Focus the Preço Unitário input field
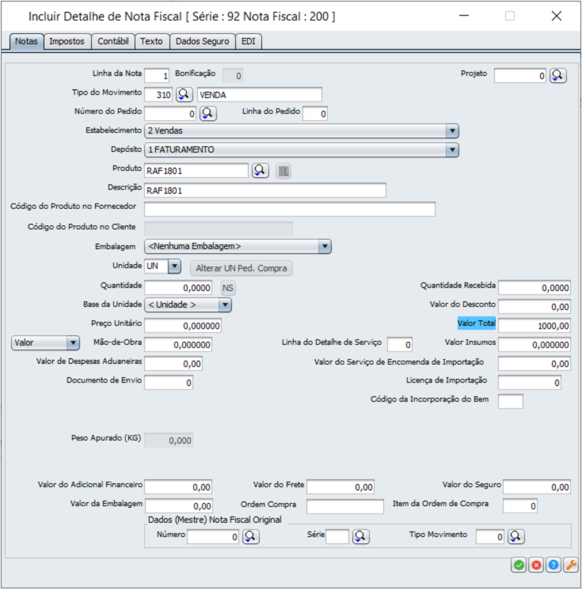Image resolution: width=582 pixels, height=590 pixels. tap(183, 326)
